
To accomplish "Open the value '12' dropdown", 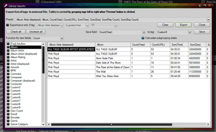I will pyautogui.click(x=116, y=25).
